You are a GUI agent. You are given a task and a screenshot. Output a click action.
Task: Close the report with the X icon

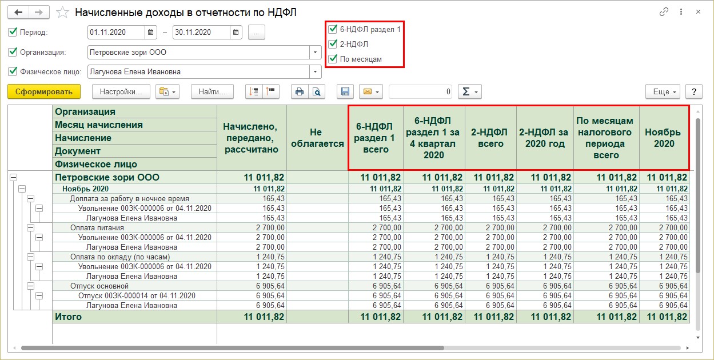click(698, 12)
